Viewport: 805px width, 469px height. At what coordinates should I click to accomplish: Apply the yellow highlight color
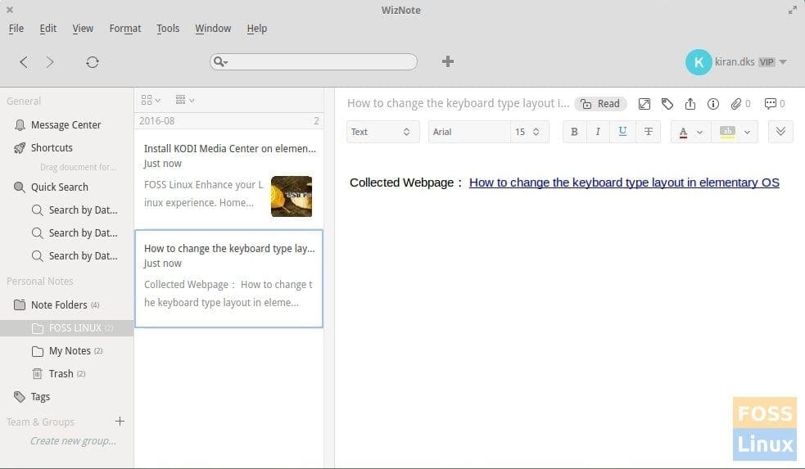[727, 133]
